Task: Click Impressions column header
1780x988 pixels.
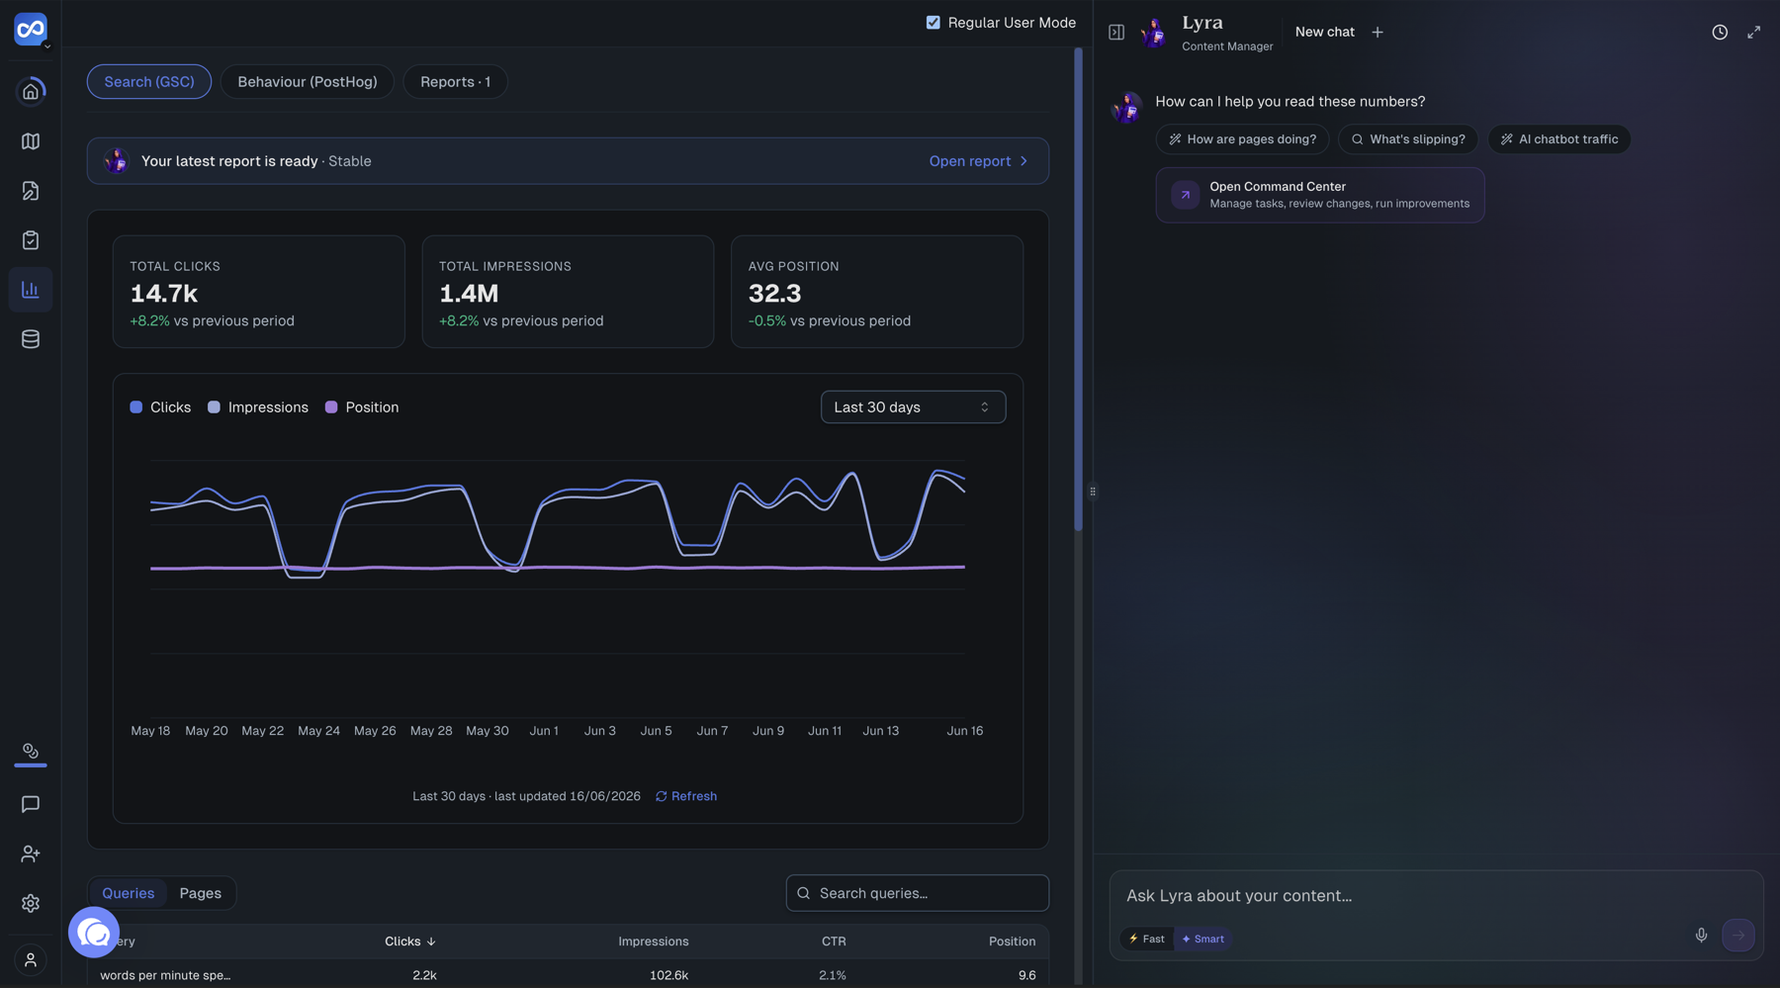Action: coord(653,942)
